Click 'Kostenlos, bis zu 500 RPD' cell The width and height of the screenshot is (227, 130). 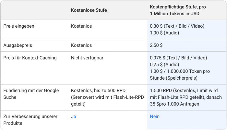click(x=107, y=97)
